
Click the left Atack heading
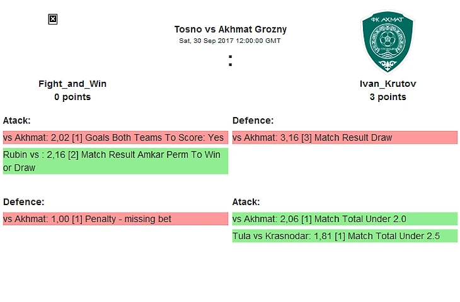pos(17,120)
